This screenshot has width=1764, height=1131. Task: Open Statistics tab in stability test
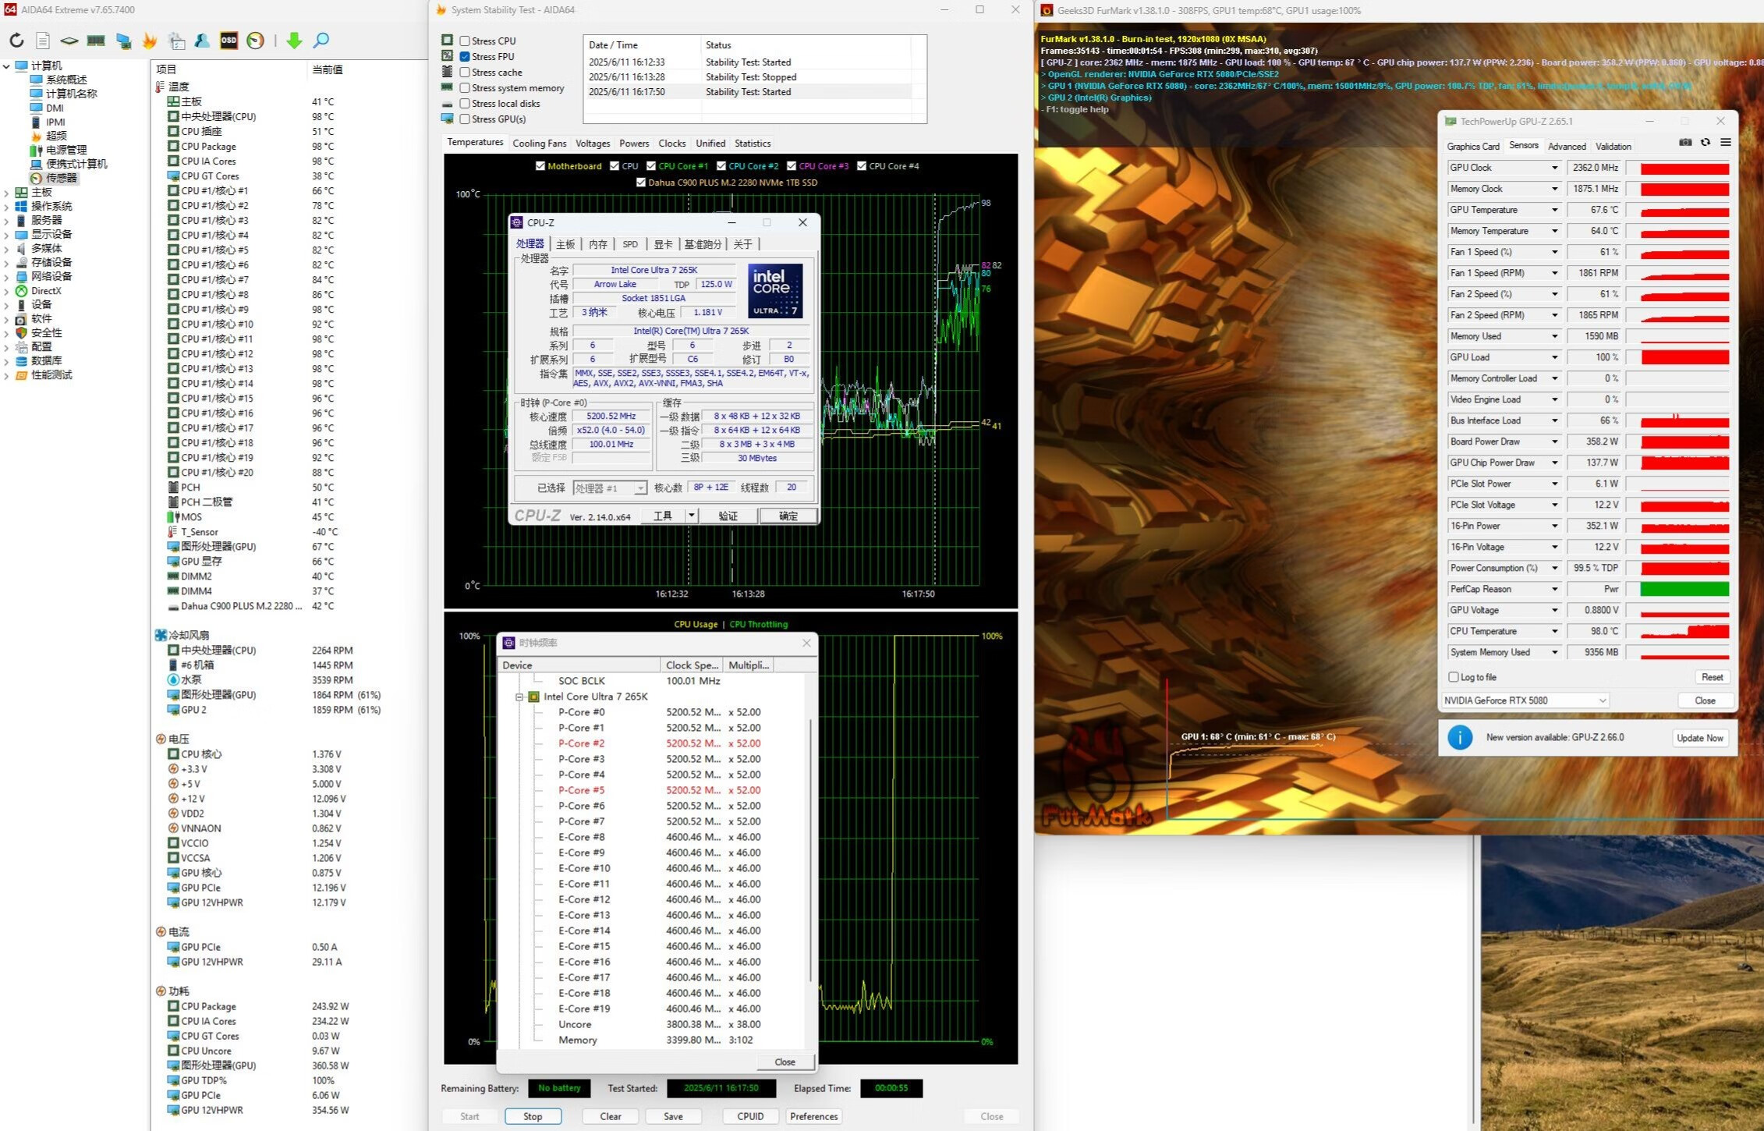(753, 144)
